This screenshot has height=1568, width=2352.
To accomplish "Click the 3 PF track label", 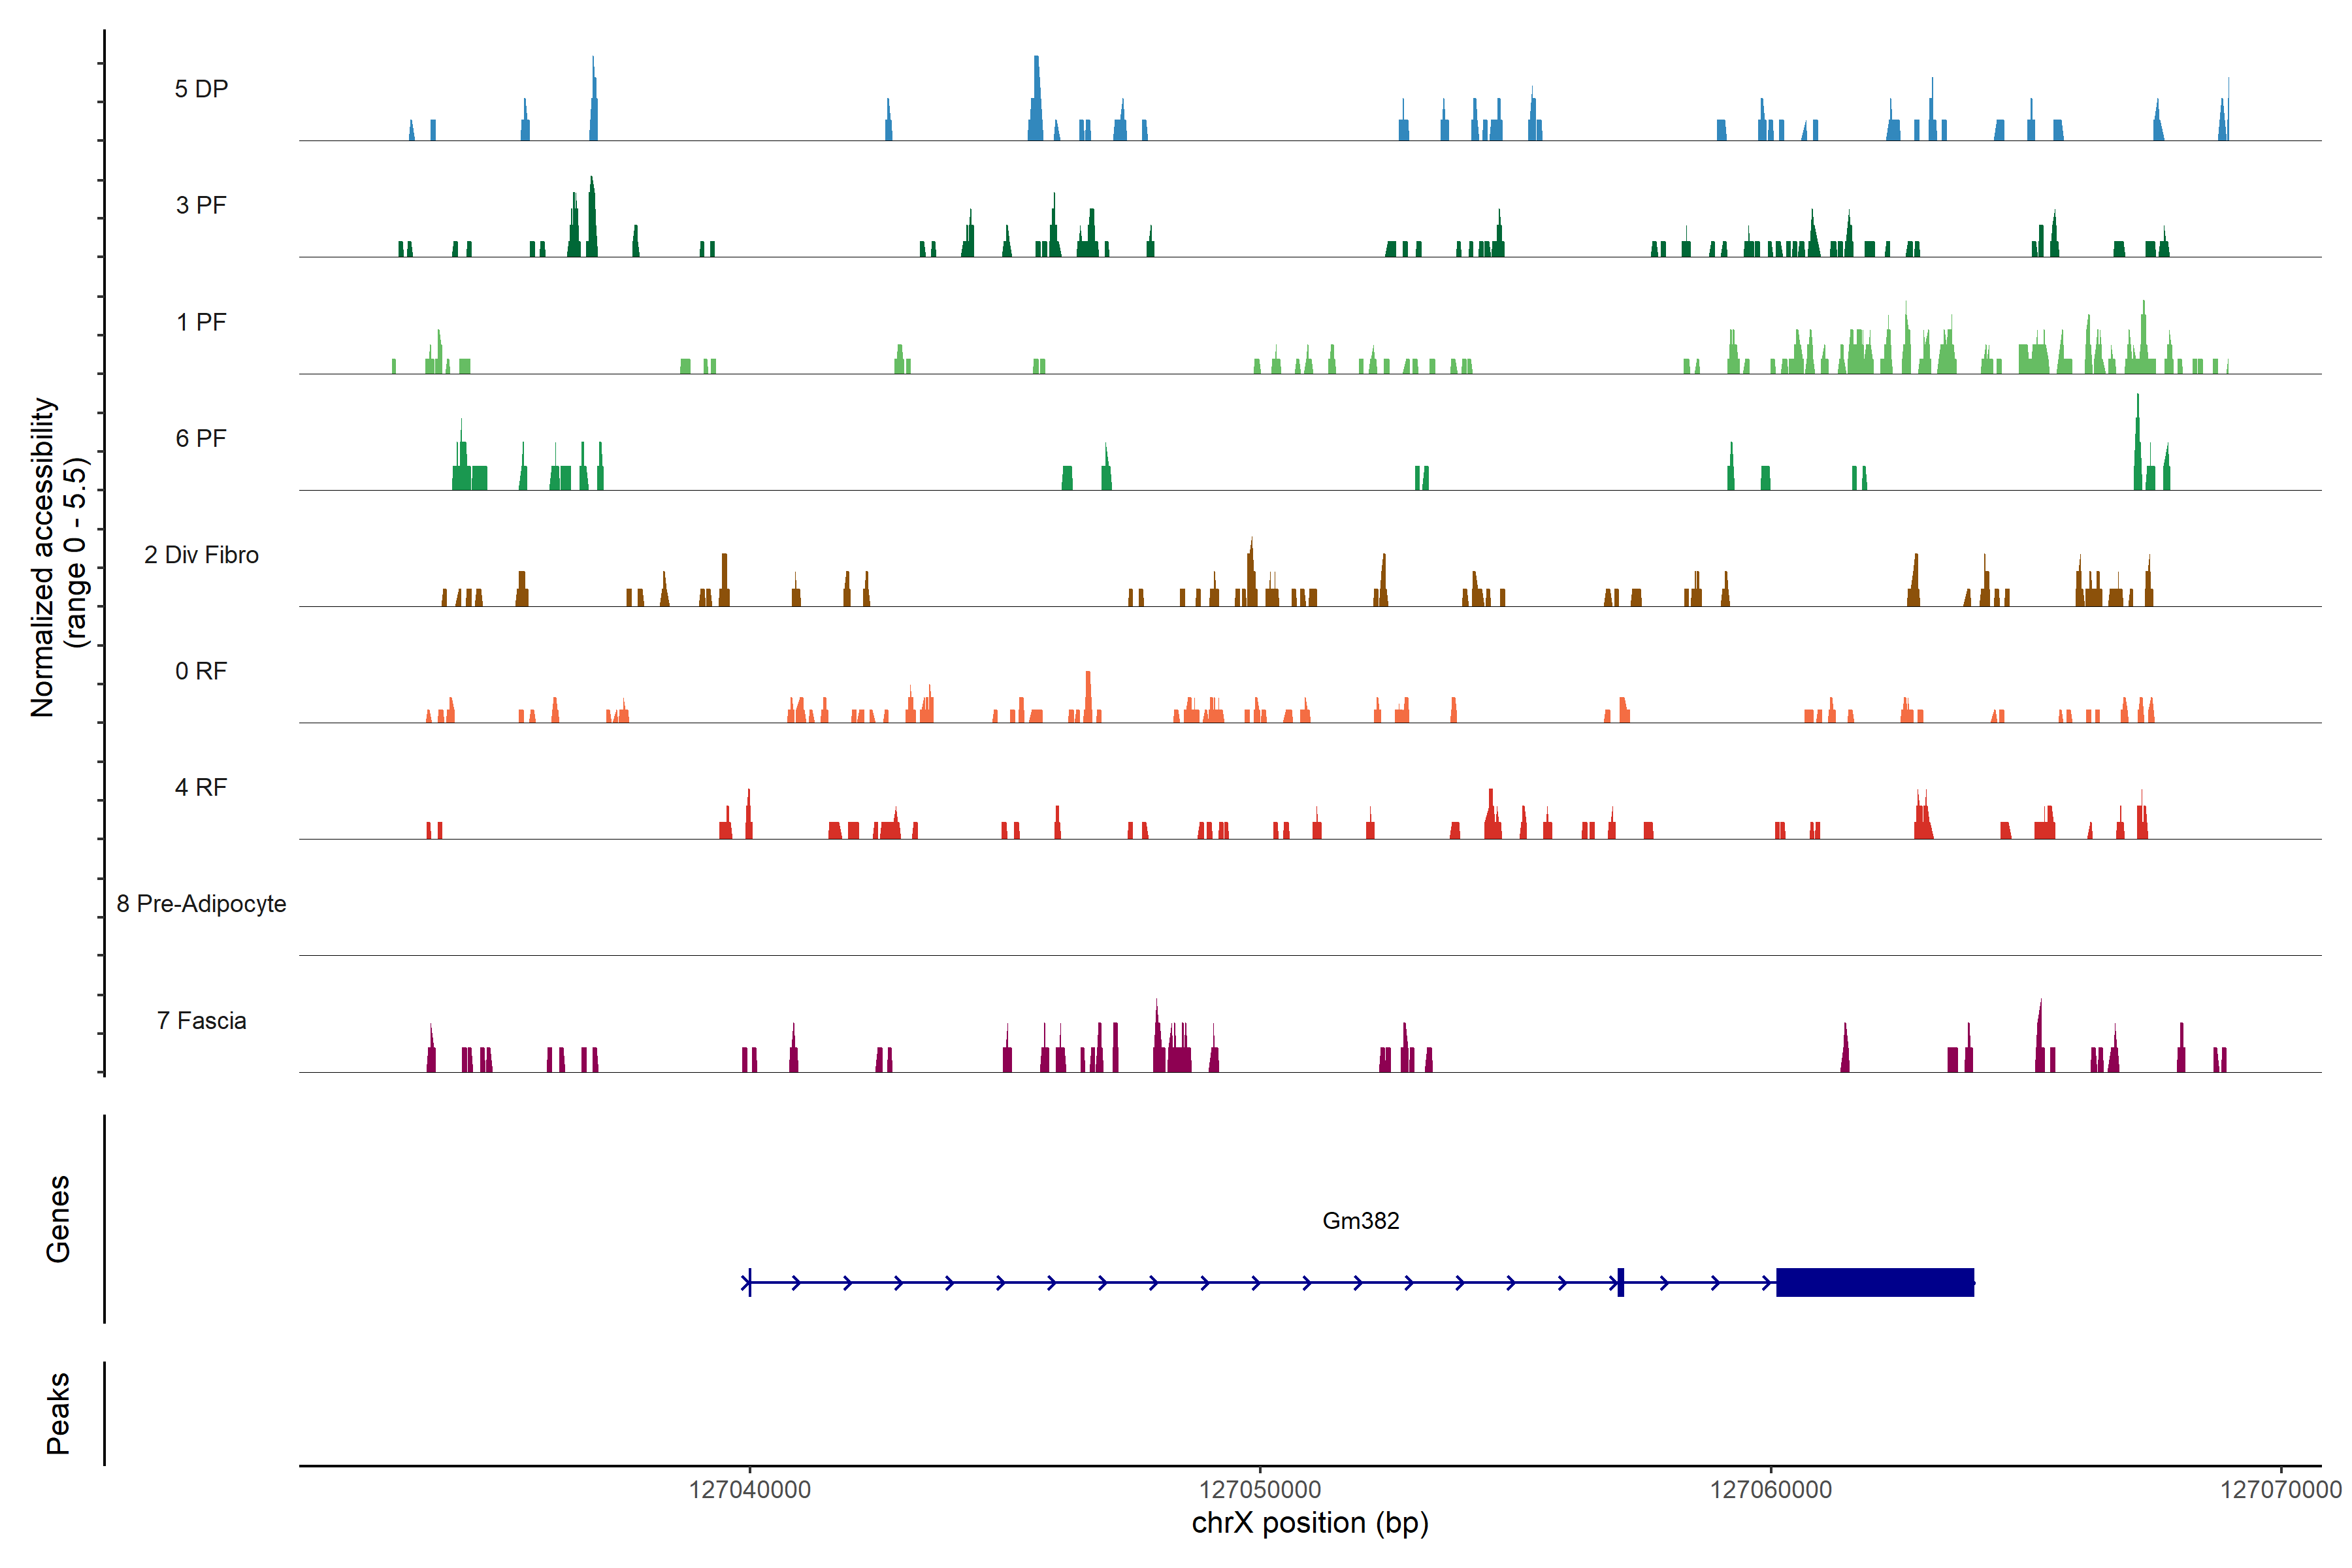I will pyautogui.click(x=201, y=205).
